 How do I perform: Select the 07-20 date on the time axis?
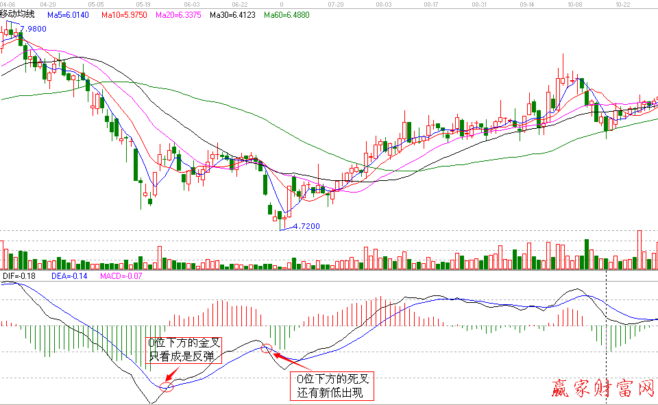click(336, 4)
